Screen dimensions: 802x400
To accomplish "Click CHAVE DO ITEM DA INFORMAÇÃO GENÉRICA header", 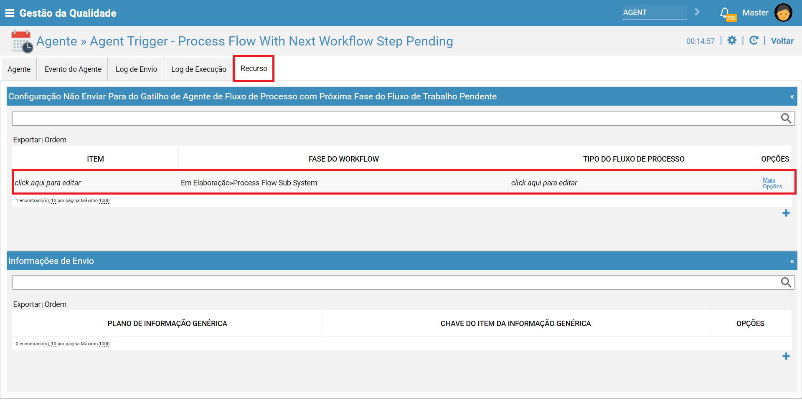I will click(515, 324).
